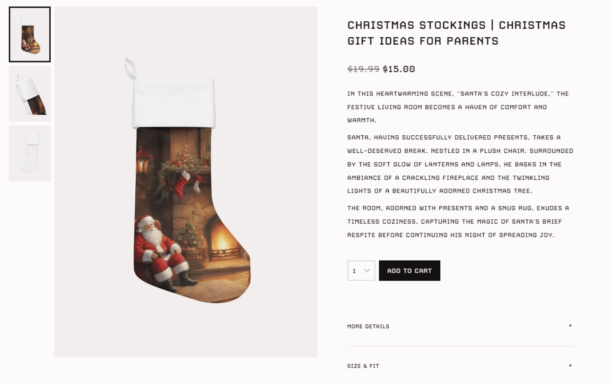Select the first stocking front-view thumbnail
This screenshot has height=385, width=611.
click(30, 35)
